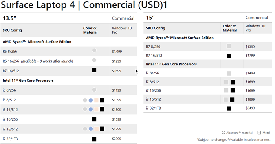Click the 13.5-inch AMD Ryzen Microsoft Surface Edition heading

pos(37,42)
